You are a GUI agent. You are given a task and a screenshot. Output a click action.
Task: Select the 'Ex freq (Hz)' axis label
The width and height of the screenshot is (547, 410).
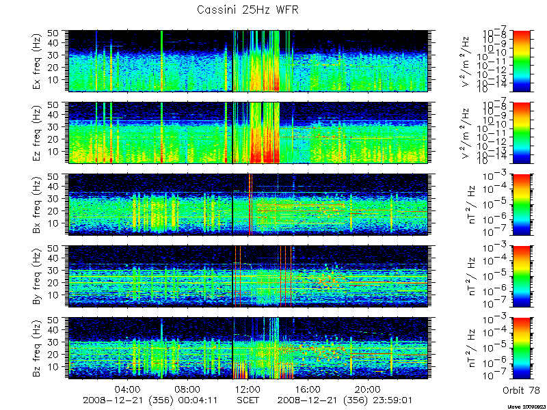click(x=36, y=61)
